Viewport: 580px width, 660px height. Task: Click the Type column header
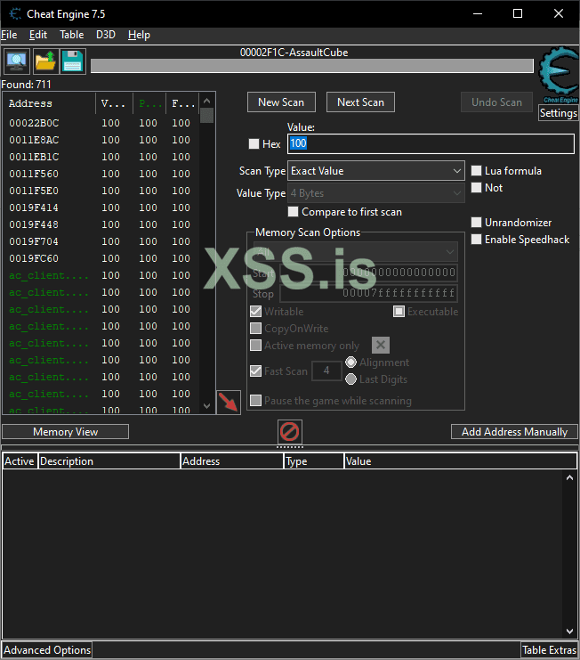point(313,461)
